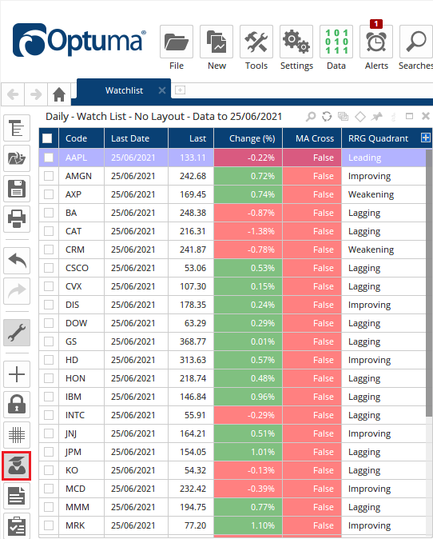The width and height of the screenshot is (433, 539).
Task: Tick the DIS row checkbox
Action: click(x=49, y=305)
